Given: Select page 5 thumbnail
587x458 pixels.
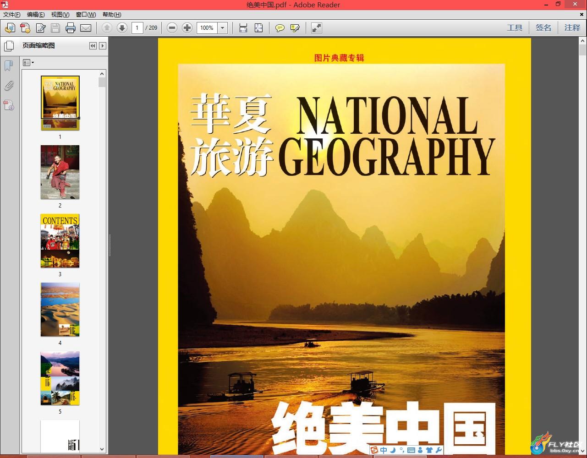Looking at the screenshot, I should click(x=60, y=378).
